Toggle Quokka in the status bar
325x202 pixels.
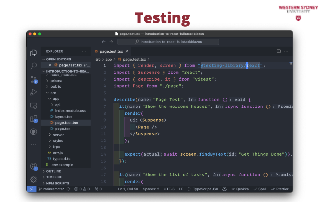(x=240, y=189)
